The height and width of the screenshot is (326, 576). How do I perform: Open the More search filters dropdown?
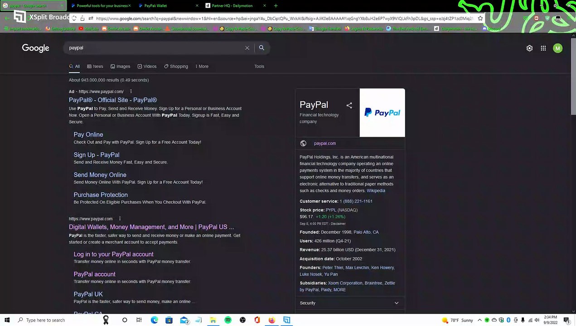tap(202, 66)
